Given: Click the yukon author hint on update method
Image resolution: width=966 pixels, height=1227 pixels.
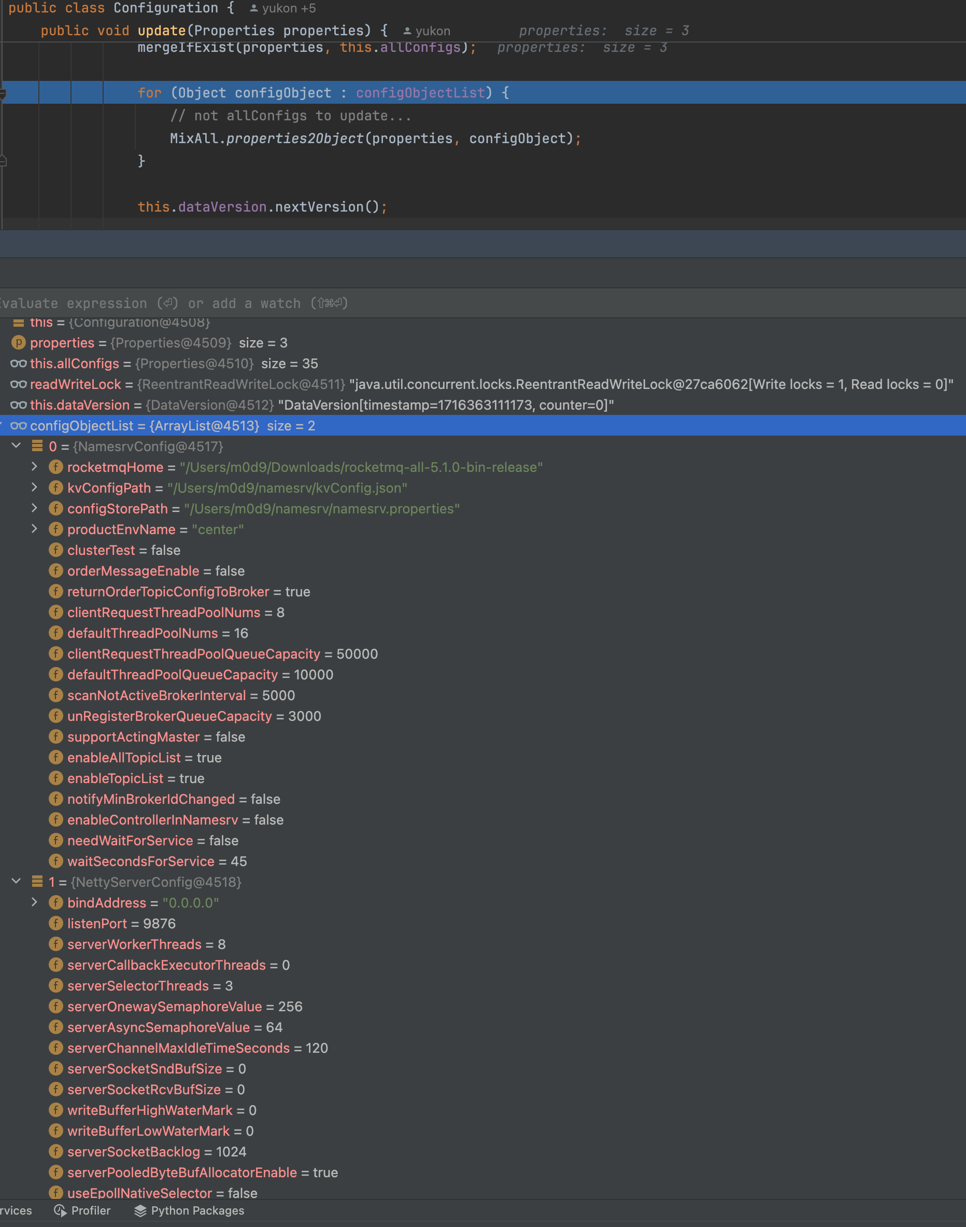Looking at the screenshot, I should pyautogui.click(x=427, y=31).
